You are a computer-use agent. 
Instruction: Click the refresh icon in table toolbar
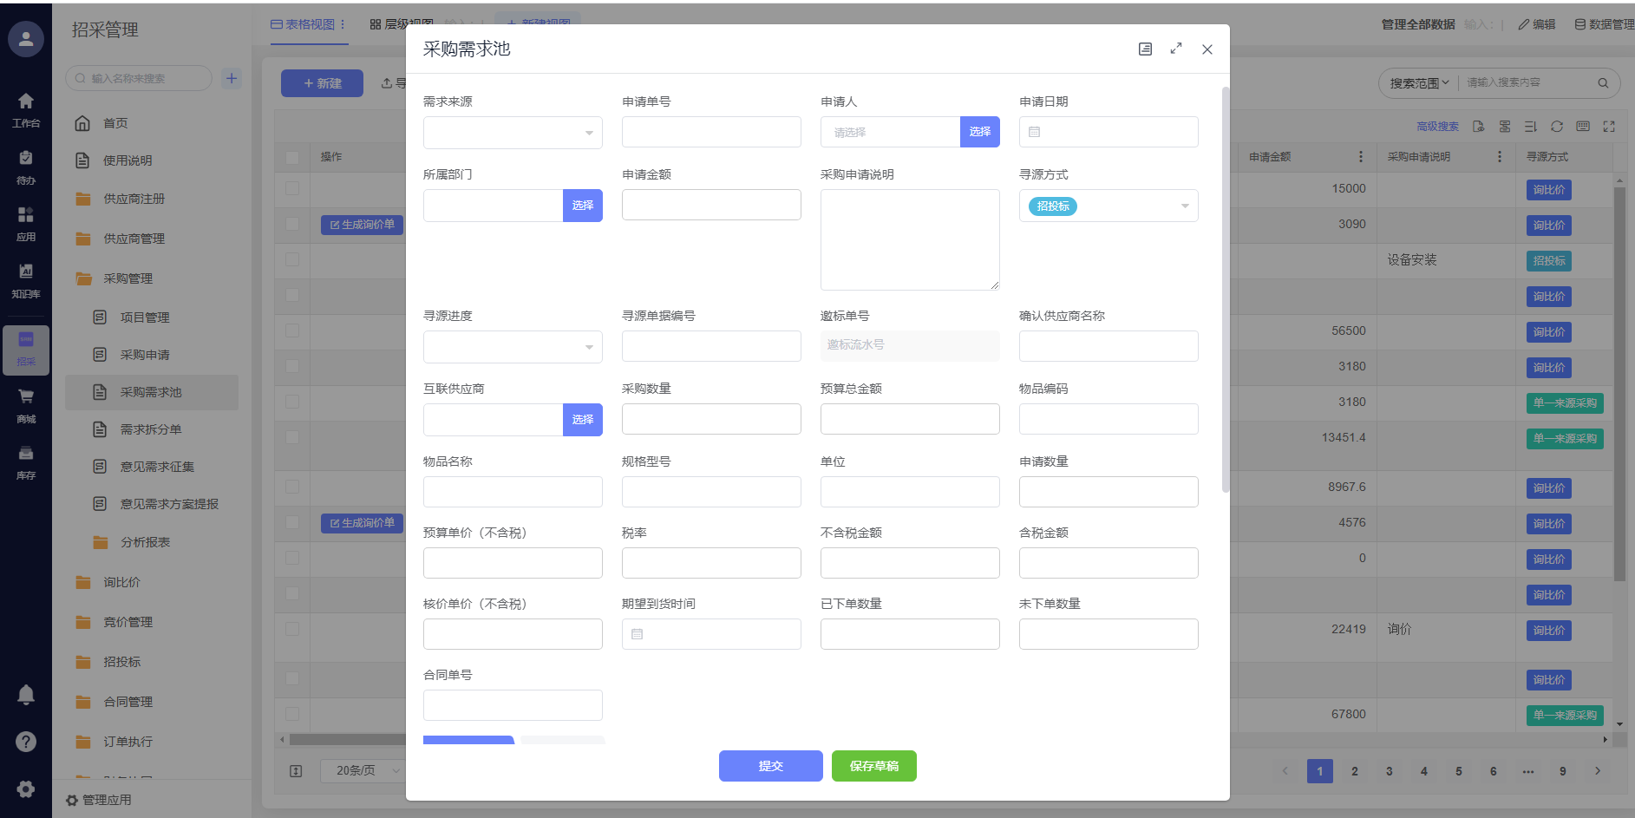click(x=1557, y=127)
